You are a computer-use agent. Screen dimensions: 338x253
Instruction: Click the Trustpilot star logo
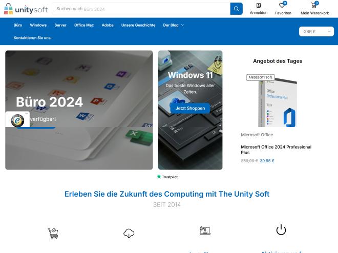point(167,177)
